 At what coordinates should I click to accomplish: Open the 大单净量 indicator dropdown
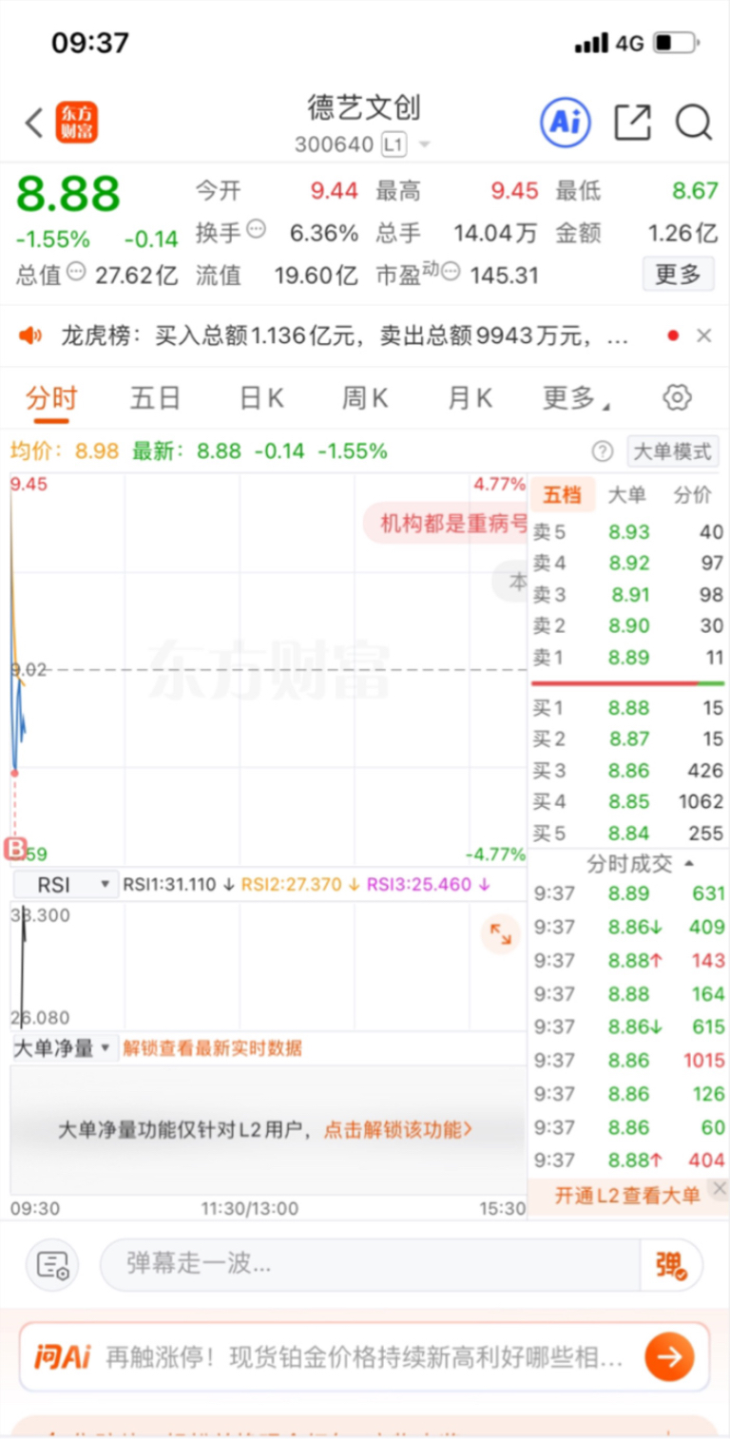63,1048
